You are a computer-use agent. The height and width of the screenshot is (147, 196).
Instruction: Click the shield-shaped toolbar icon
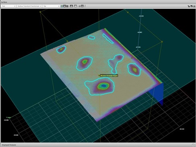coord(82,6)
